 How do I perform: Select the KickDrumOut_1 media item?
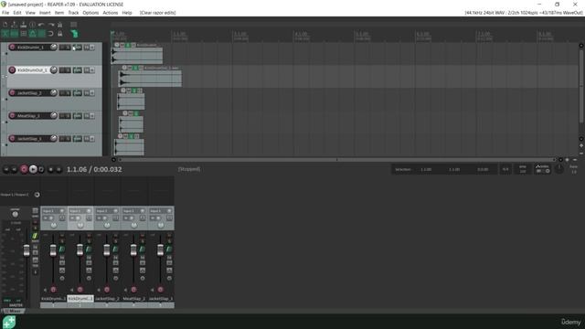(150, 79)
